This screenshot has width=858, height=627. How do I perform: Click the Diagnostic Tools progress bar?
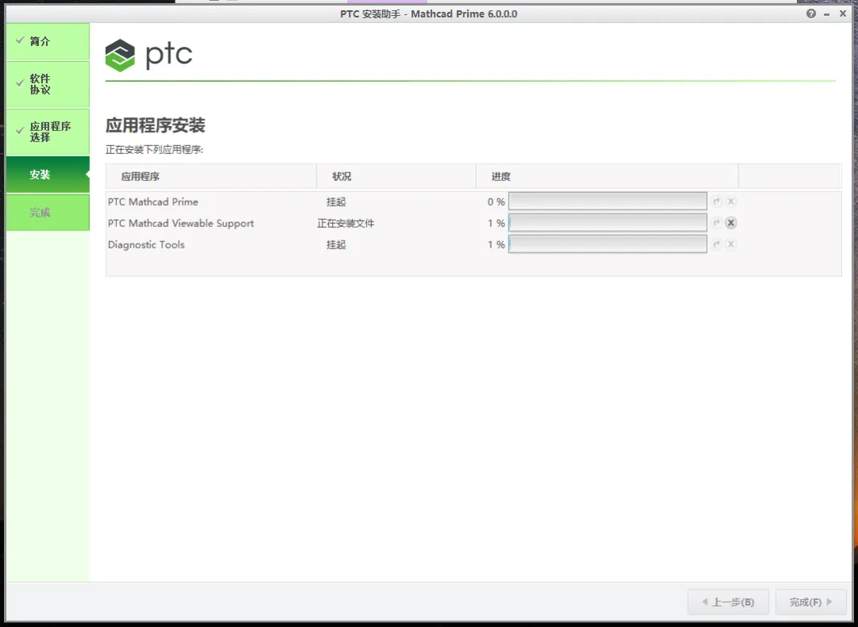(608, 244)
